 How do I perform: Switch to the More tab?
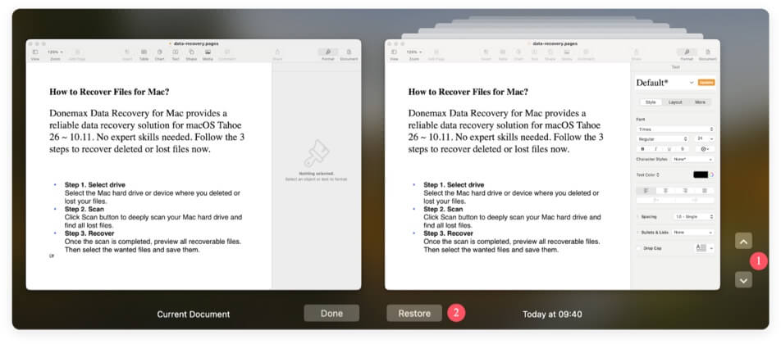[700, 102]
